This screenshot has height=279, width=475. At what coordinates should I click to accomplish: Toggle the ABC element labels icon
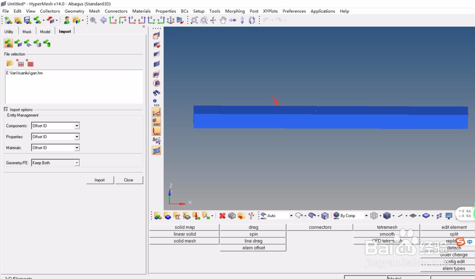[x=156, y=122]
